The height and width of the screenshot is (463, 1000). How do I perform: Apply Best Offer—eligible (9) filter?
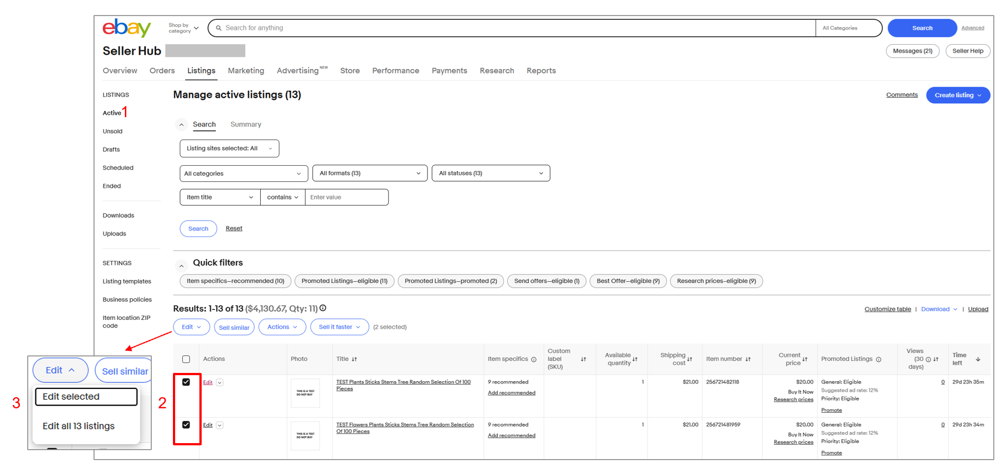(628, 281)
